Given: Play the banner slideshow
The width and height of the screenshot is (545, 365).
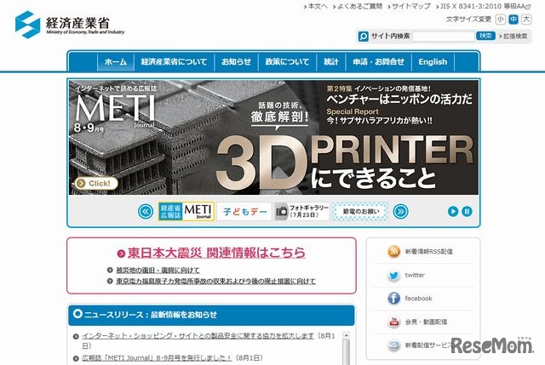Looking at the screenshot, I should [x=453, y=211].
